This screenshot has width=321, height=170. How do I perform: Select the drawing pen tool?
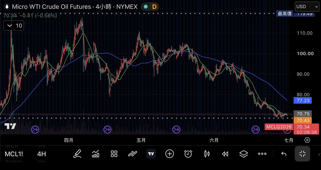tap(77, 154)
